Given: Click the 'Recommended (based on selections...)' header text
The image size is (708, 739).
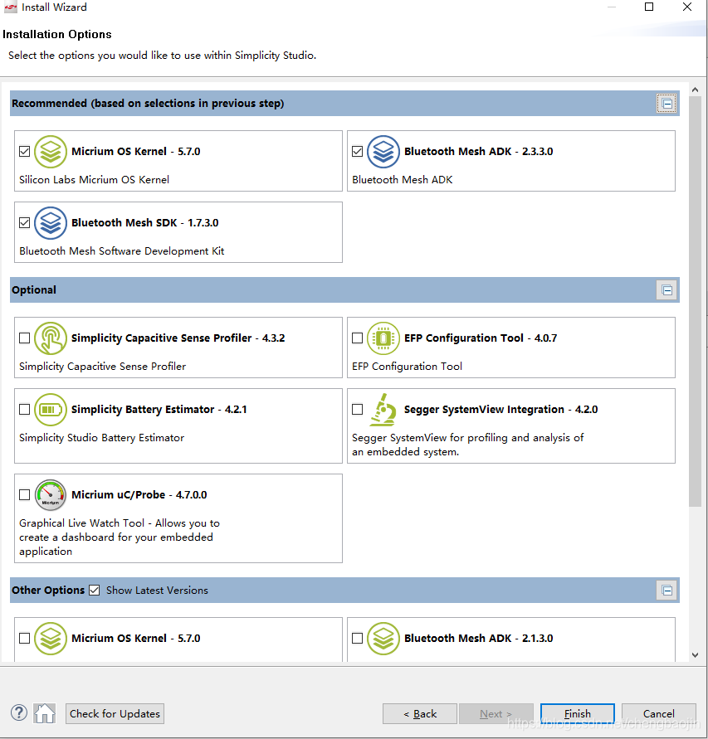Looking at the screenshot, I should pyautogui.click(x=148, y=103).
